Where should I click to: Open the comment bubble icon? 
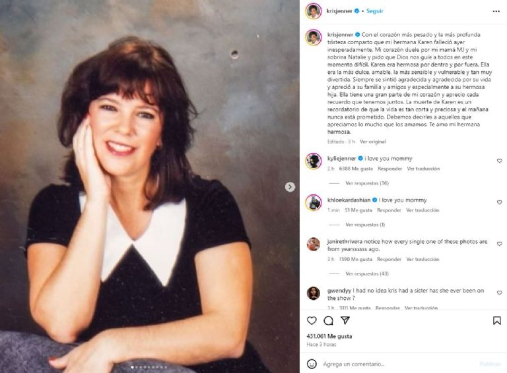tap(328, 320)
